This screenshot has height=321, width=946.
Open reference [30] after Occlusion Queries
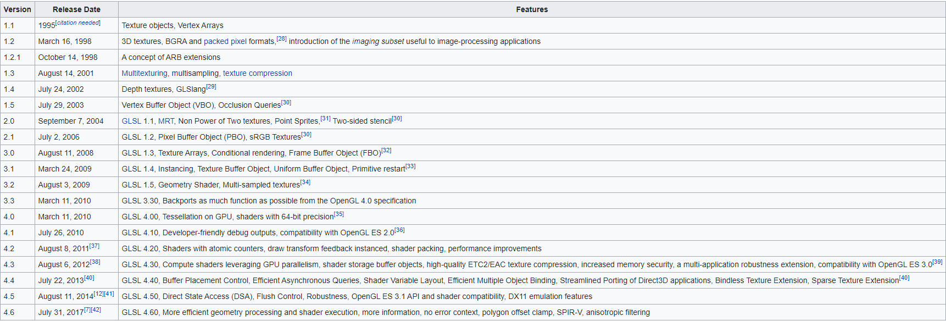286,103
